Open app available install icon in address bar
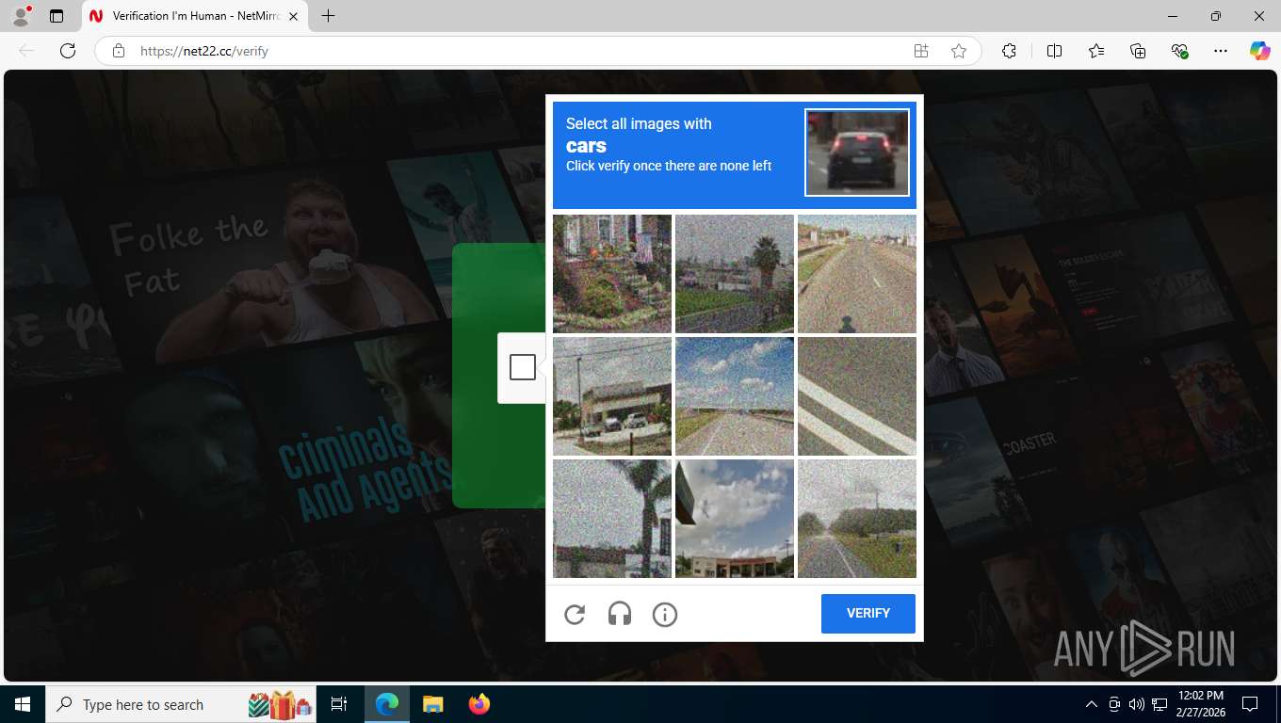This screenshot has height=723, width=1281. [x=921, y=51]
